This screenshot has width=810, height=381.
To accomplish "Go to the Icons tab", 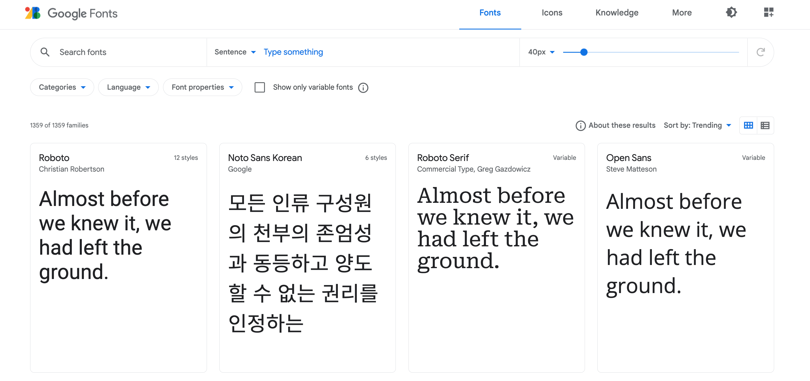I will pos(552,13).
